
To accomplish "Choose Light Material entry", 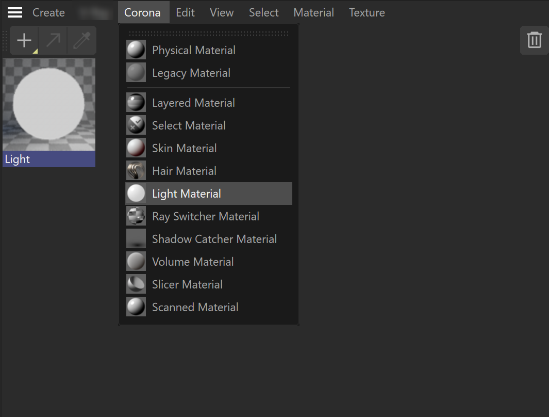I will [209, 194].
